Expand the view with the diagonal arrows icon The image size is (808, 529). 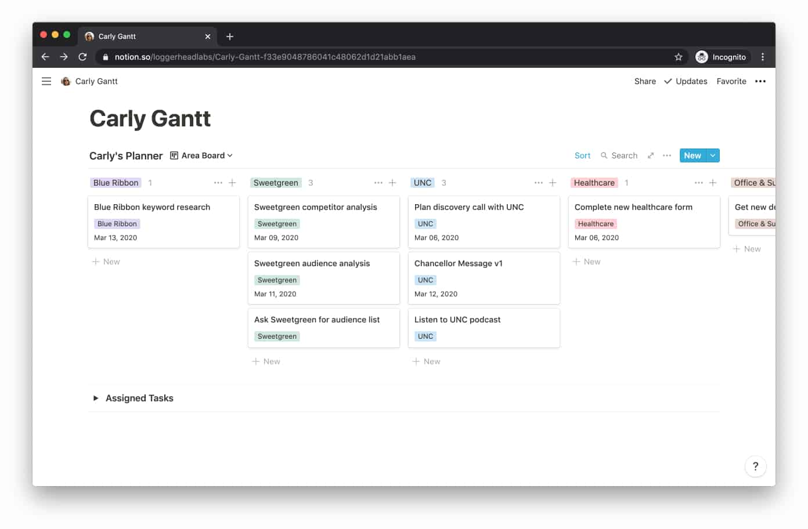pos(650,155)
